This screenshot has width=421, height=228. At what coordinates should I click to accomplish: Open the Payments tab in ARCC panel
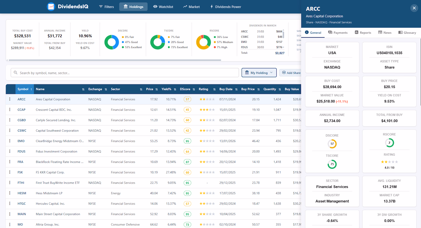point(338,33)
